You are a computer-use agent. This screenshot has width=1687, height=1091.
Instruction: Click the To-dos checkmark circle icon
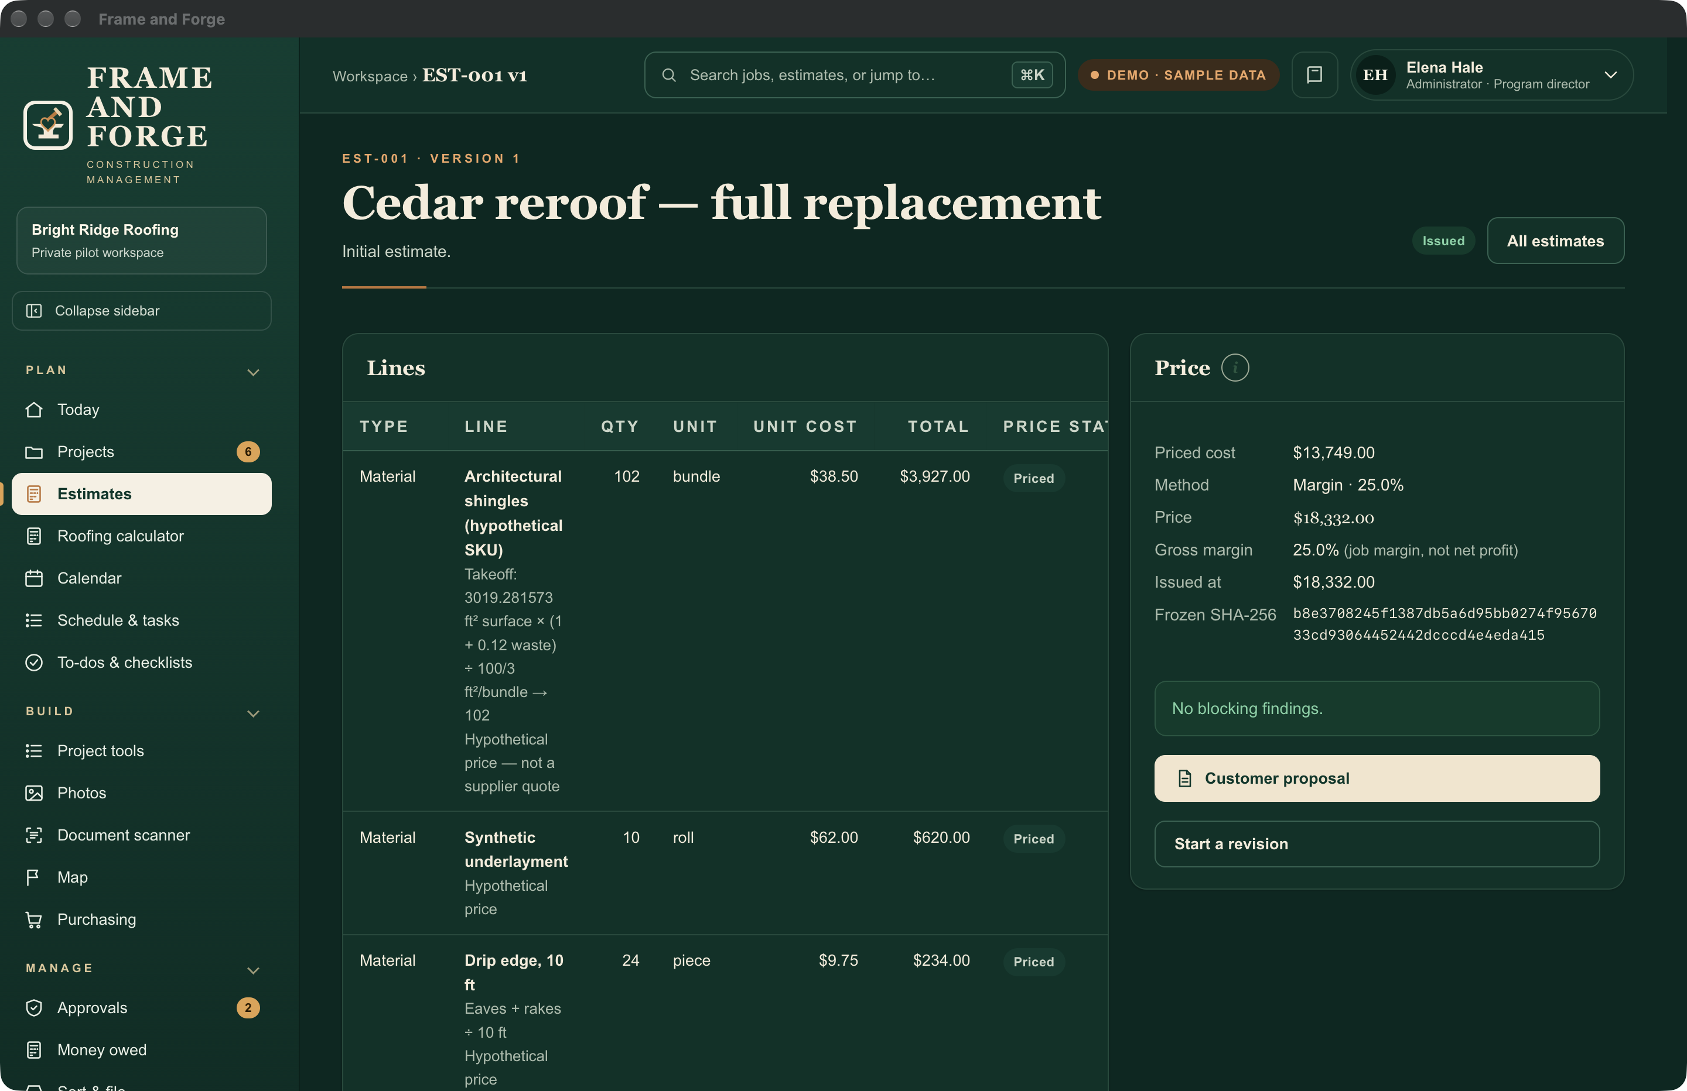point(34,663)
